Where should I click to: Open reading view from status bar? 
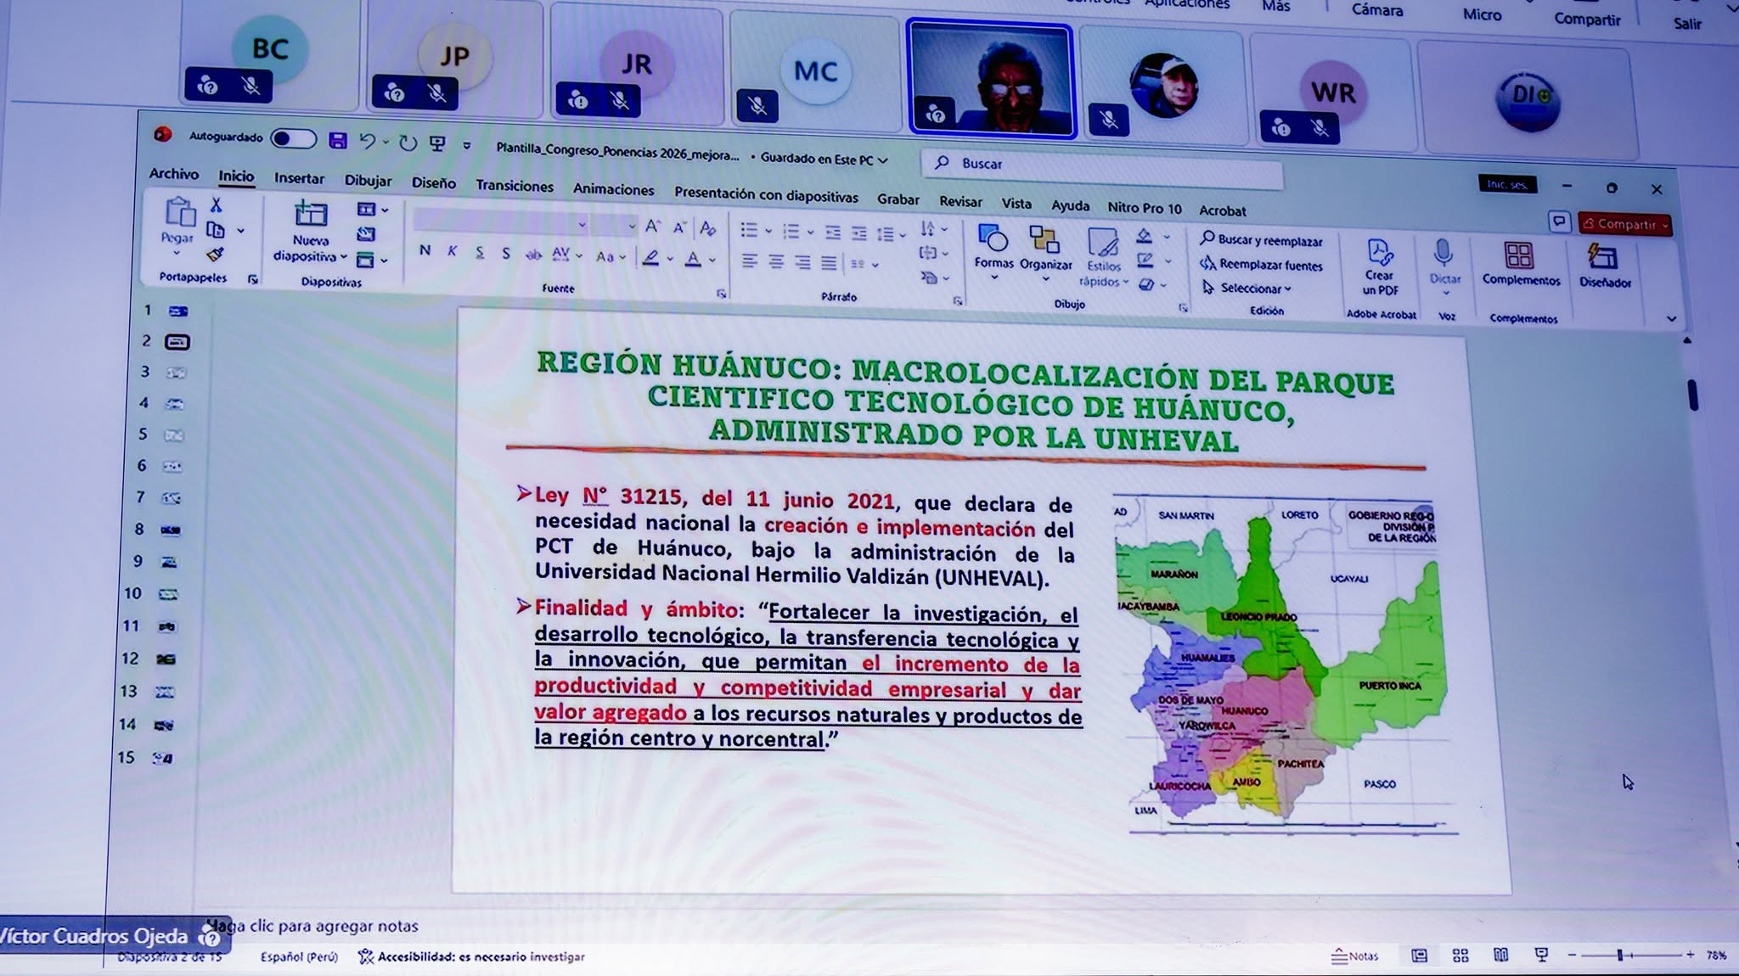pos(1501,956)
